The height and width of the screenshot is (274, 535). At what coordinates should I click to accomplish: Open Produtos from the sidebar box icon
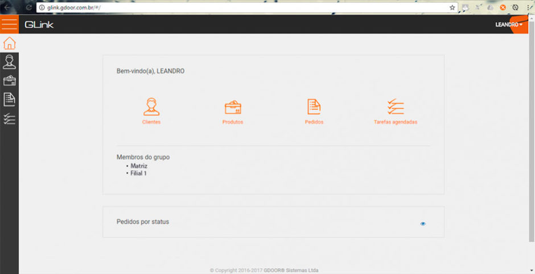coord(9,80)
